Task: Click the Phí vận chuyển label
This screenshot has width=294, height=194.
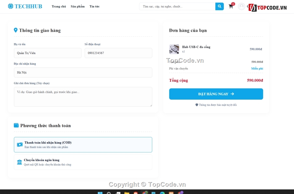Action: [x=179, y=68]
